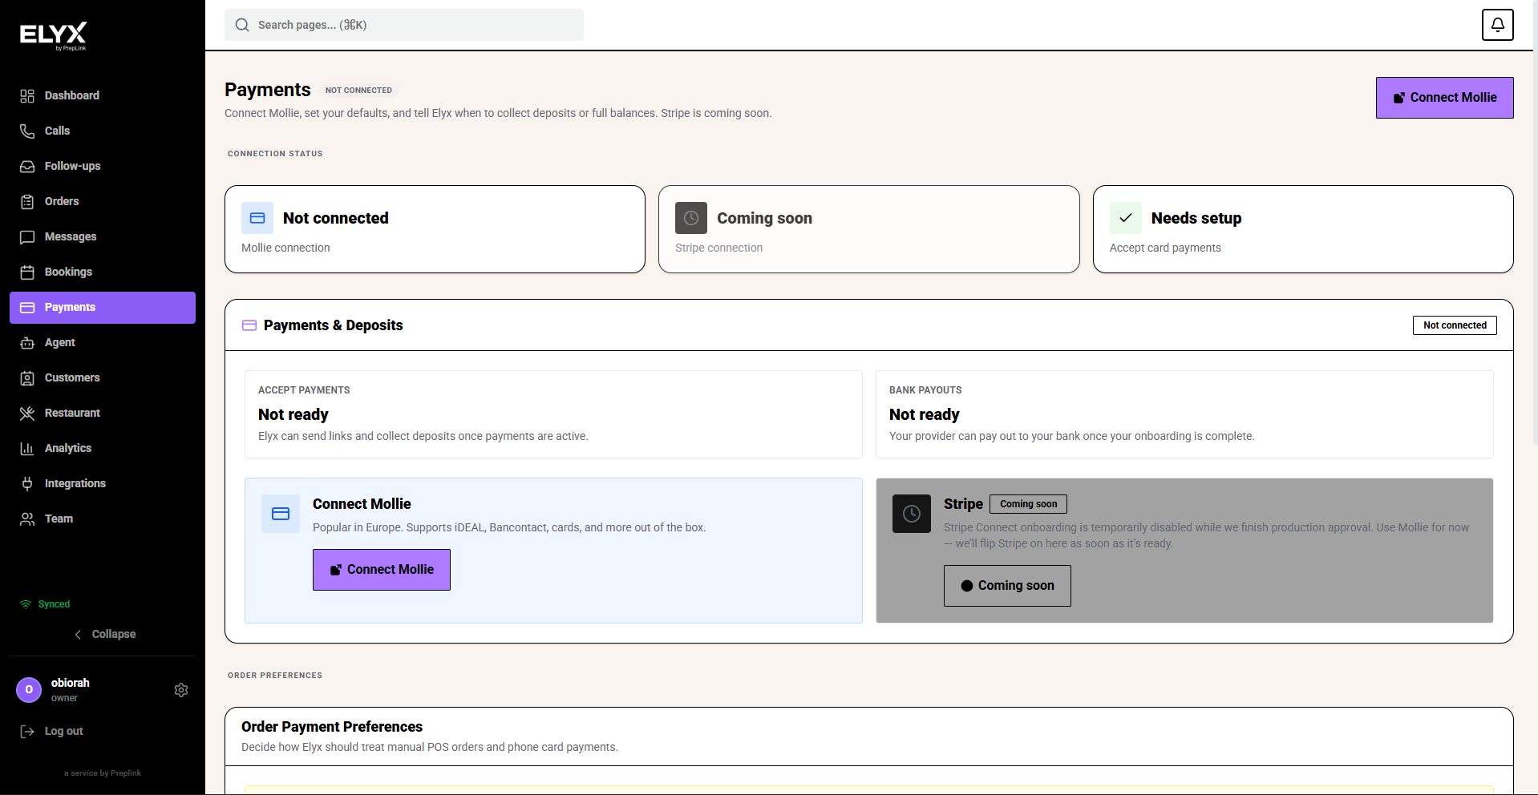Viewport: 1538px width, 795px height.
Task: Click the Log out arrow icon
Action: [27, 732]
